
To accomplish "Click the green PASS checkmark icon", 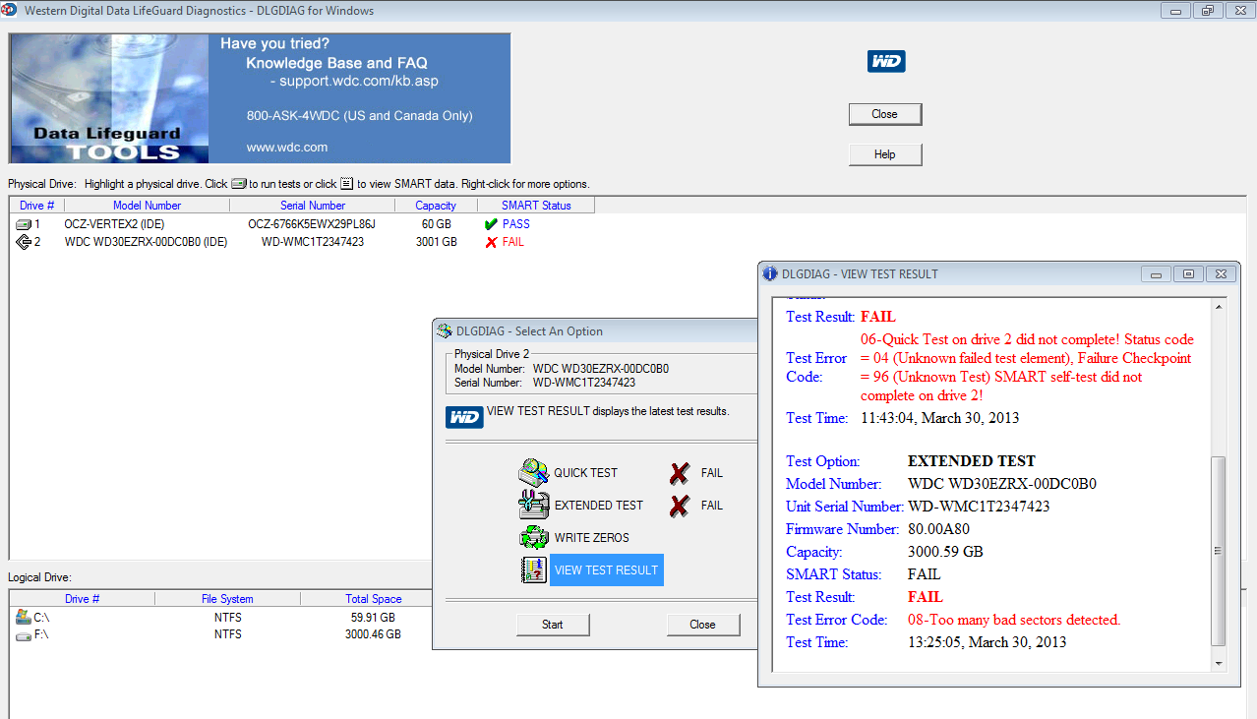I will 491,224.
